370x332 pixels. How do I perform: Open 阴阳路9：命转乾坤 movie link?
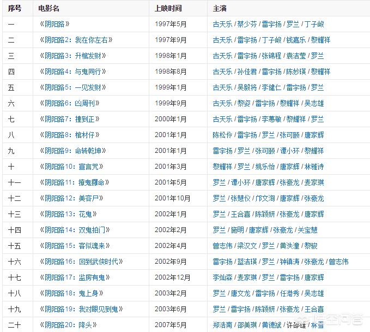tap(72, 151)
